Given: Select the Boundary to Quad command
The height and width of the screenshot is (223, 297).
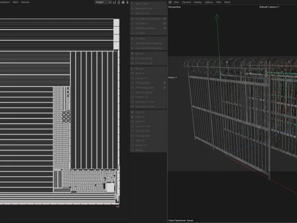Looking at the screenshot, I should coord(145,107).
